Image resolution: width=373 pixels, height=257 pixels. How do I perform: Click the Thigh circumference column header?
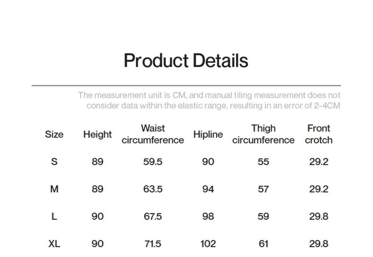263,134
